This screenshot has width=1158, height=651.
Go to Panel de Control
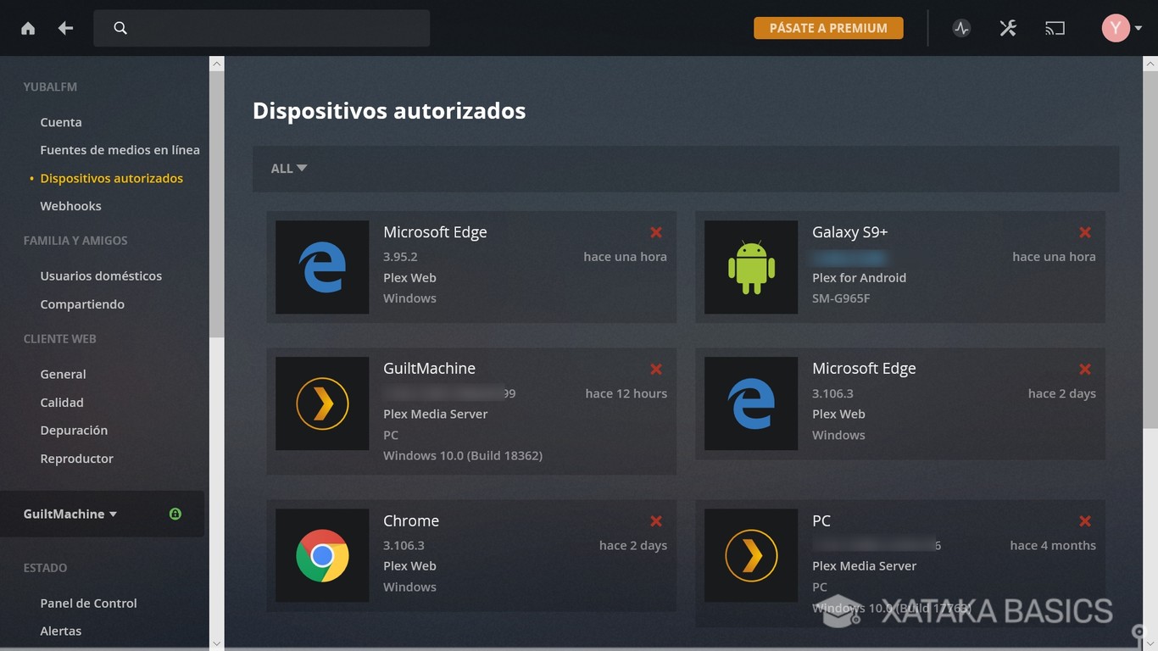point(88,603)
